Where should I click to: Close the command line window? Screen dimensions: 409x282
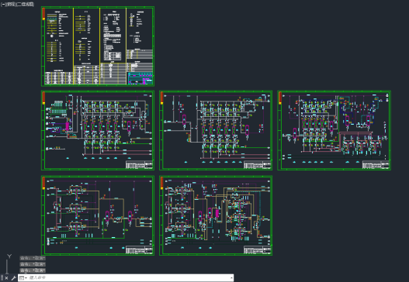[6, 278]
